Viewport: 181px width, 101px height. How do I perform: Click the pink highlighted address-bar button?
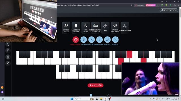(150, 5)
